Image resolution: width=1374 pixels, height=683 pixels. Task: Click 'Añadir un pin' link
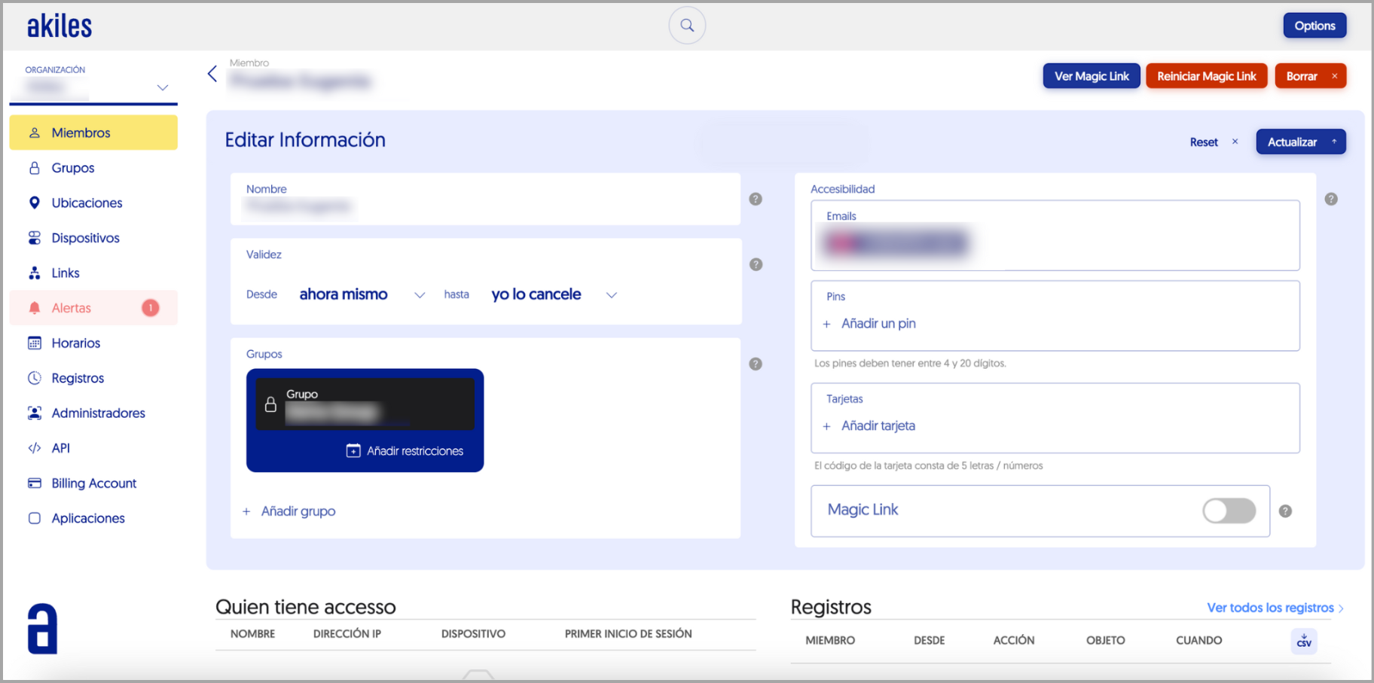pos(878,324)
